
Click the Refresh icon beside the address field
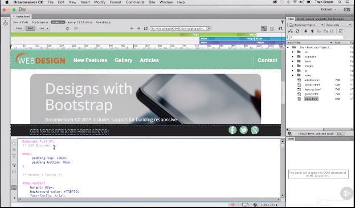(145, 28)
